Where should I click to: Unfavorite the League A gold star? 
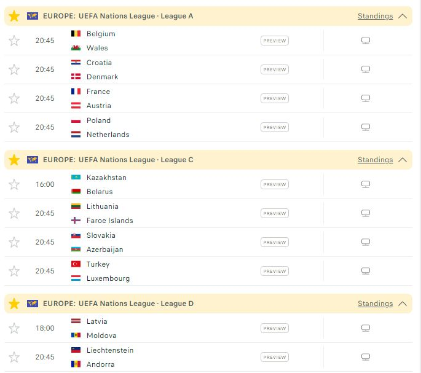click(14, 16)
